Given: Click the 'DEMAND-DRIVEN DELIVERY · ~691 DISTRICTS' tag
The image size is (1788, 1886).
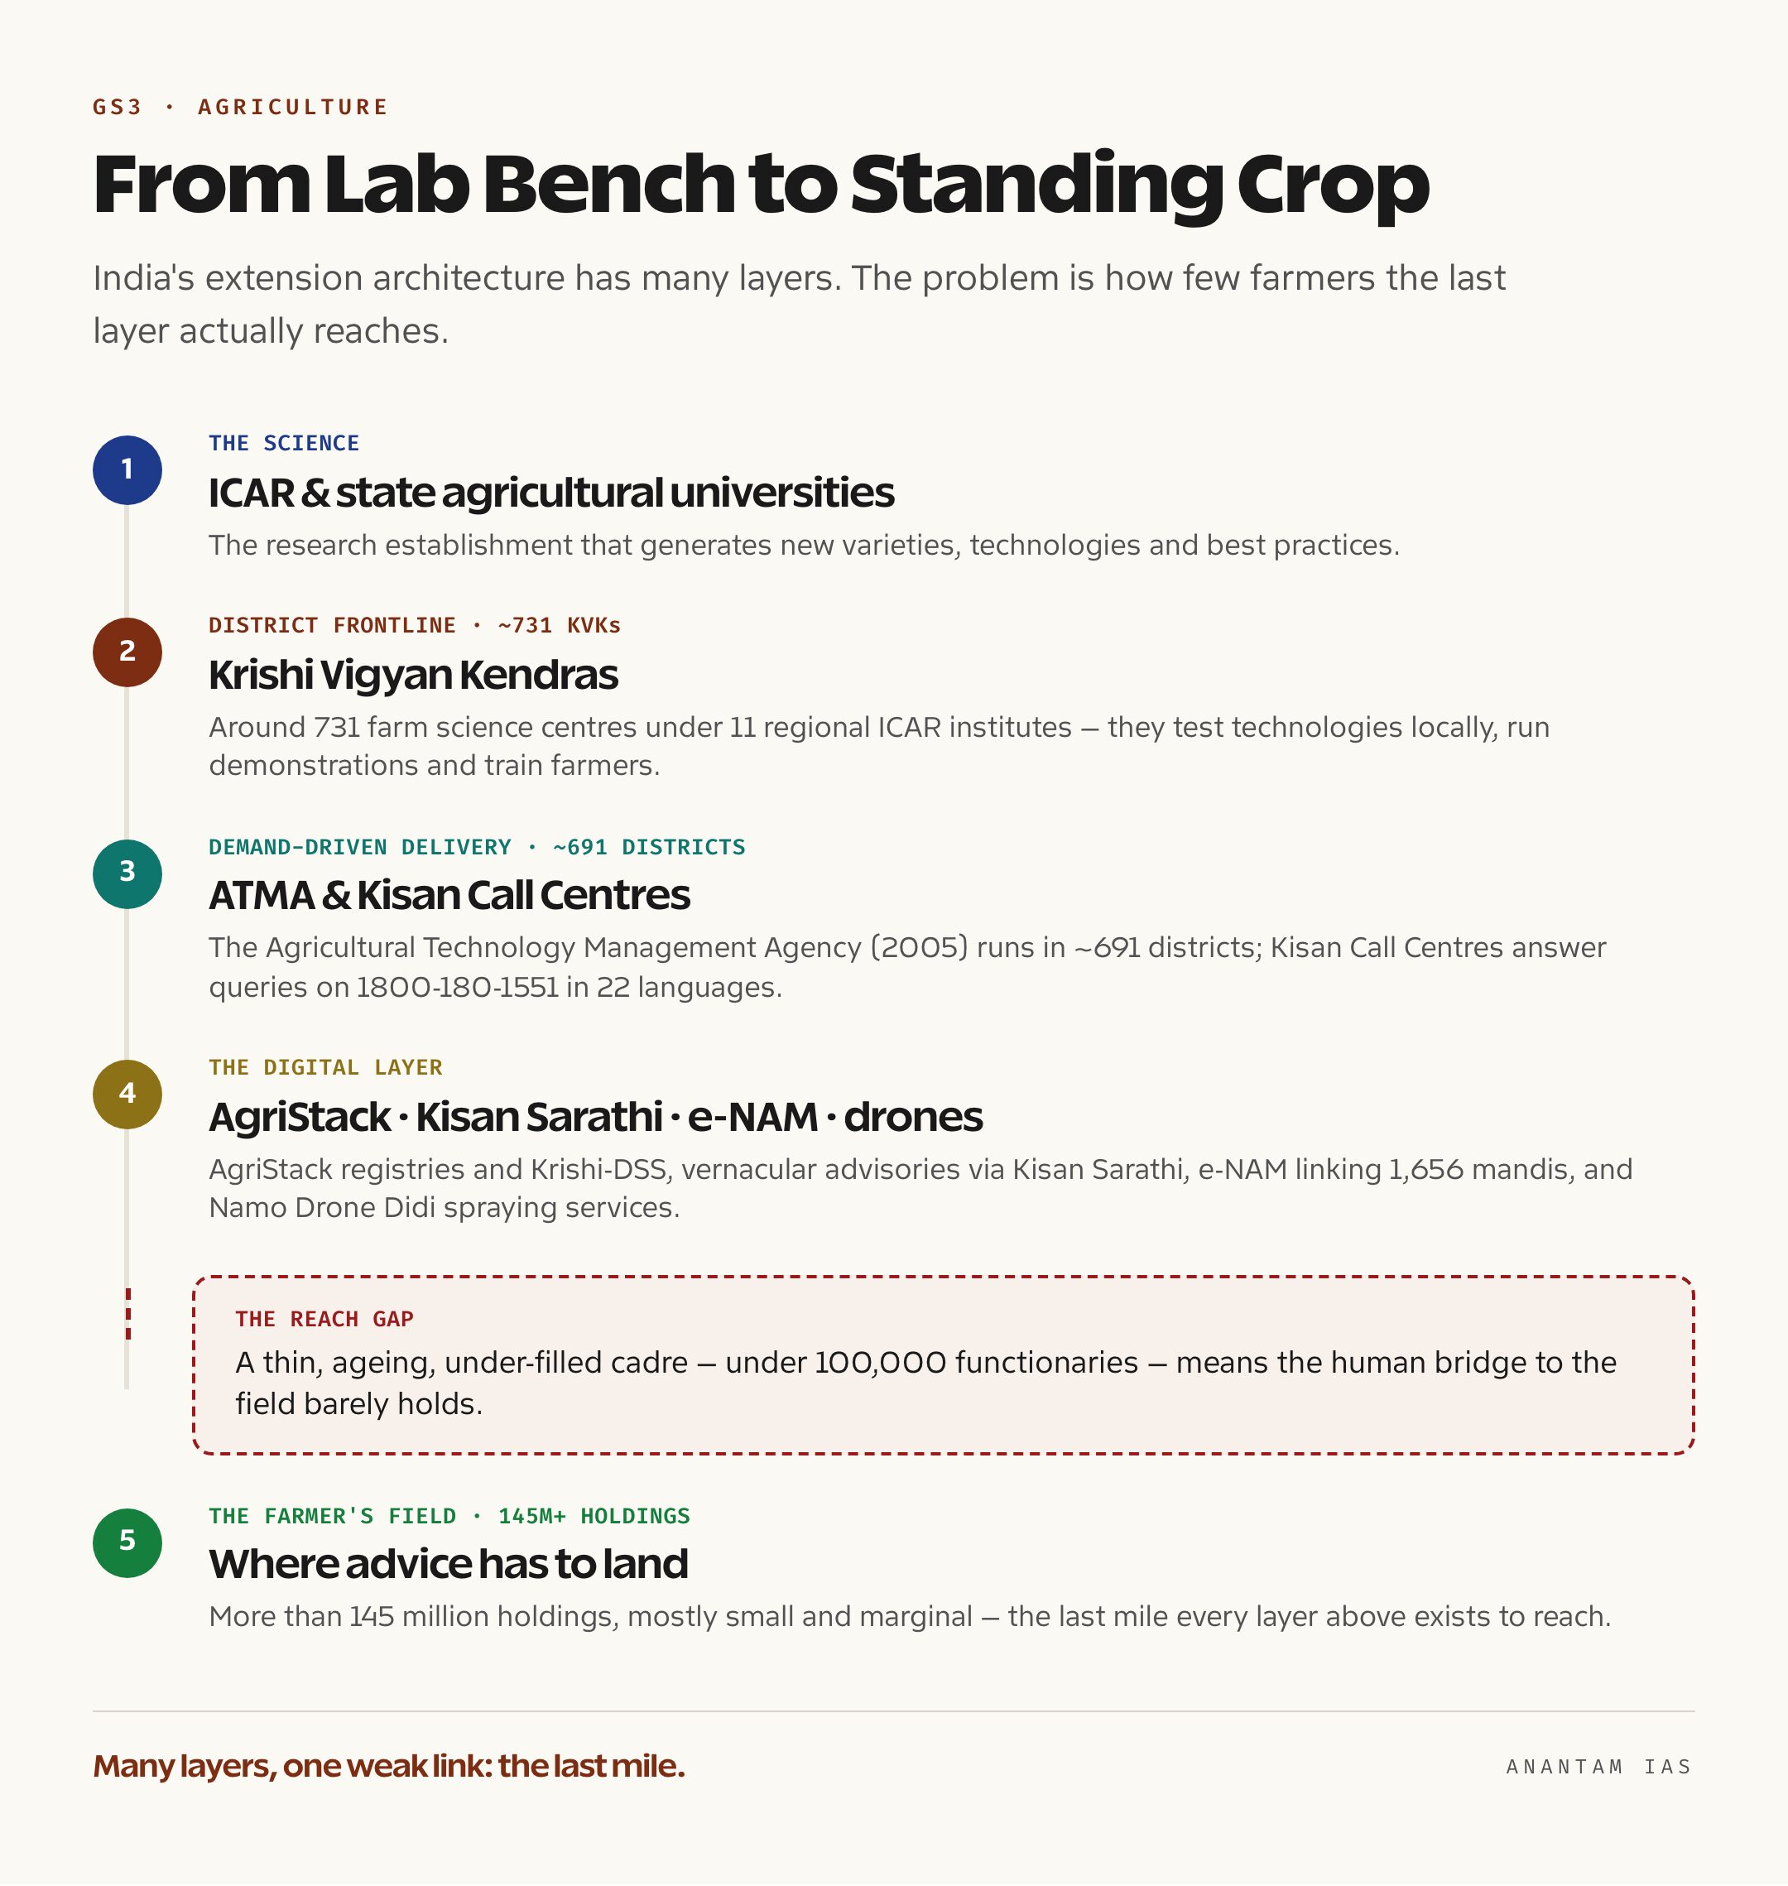Looking at the screenshot, I should pyautogui.click(x=477, y=847).
